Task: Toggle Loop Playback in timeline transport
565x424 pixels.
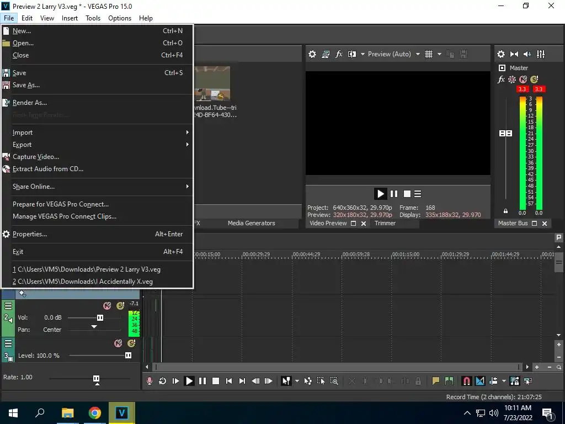Action: (163, 381)
